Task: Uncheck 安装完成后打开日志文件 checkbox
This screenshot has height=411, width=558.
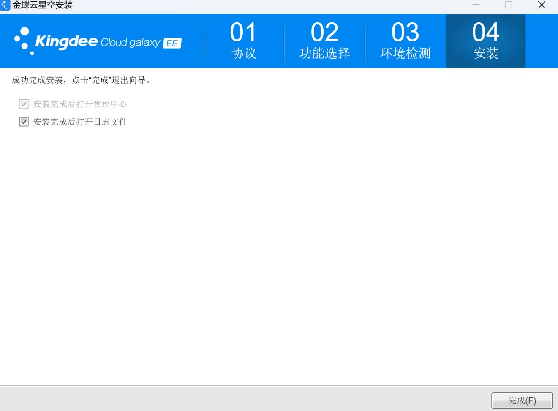Action: tap(24, 122)
